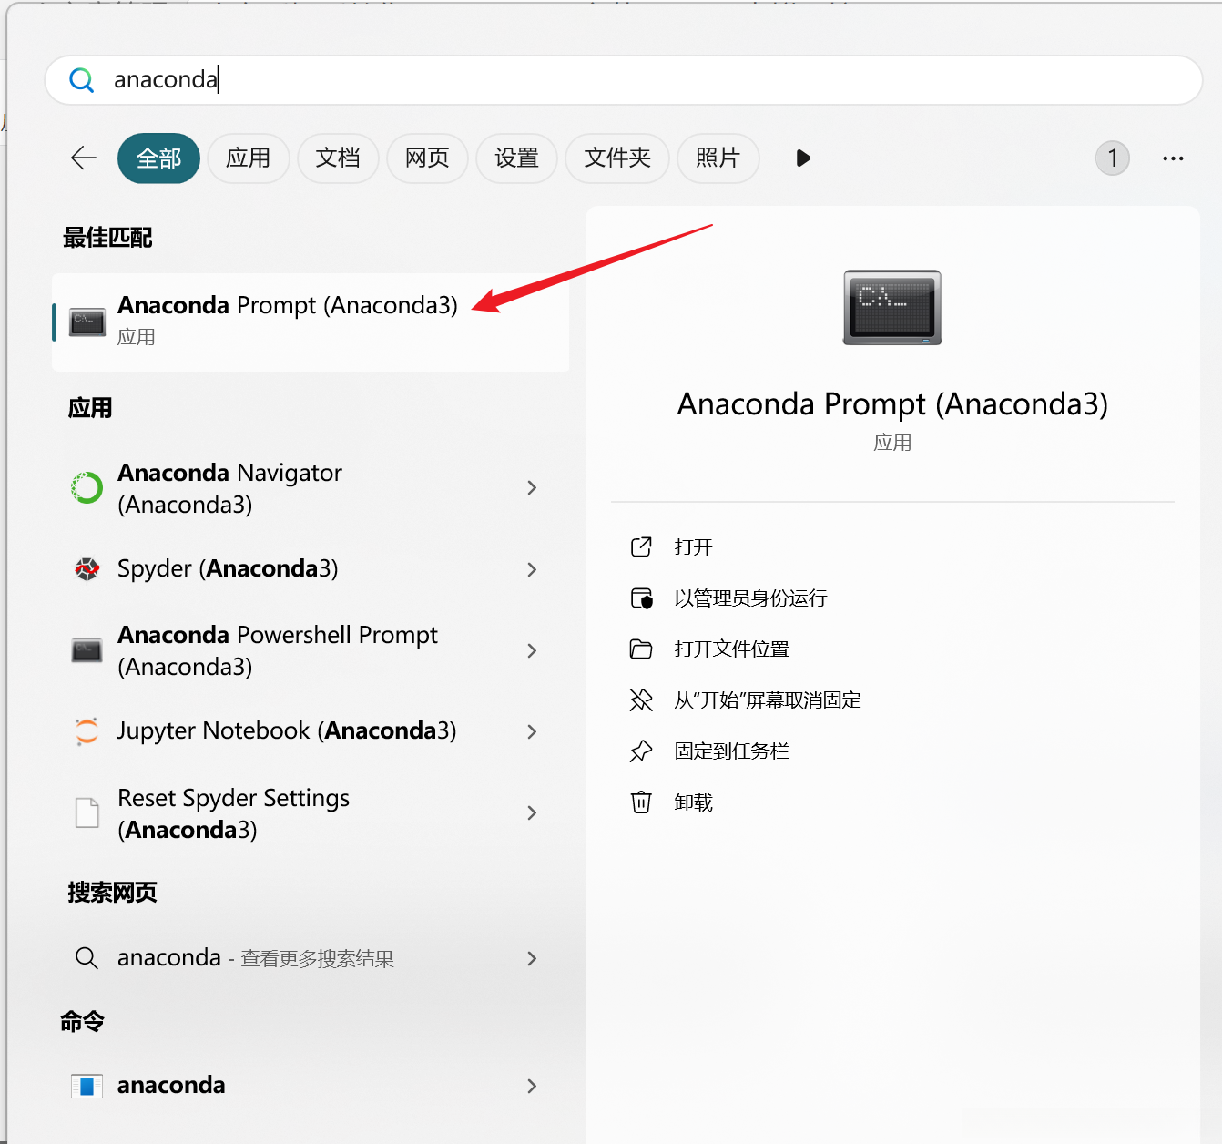The width and height of the screenshot is (1222, 1144).
Task: Click anaconda - 查看更多搜索结果 web result
Action: tap(311, 958)
